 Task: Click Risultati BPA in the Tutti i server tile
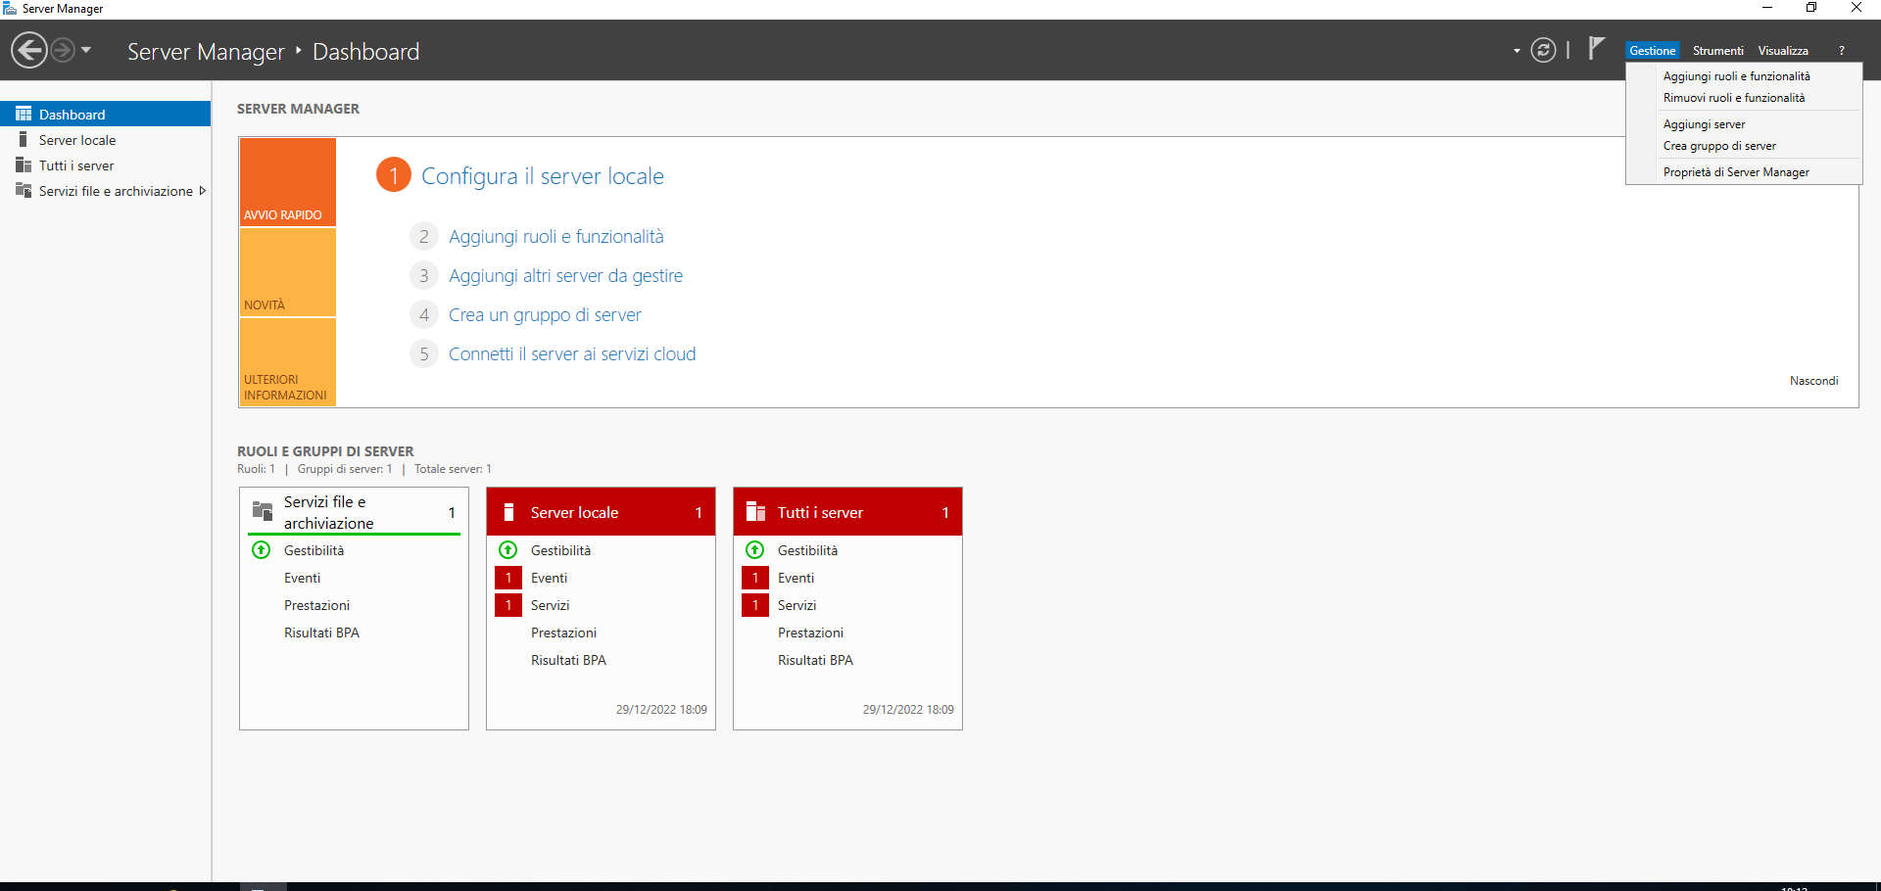point(815,660)
